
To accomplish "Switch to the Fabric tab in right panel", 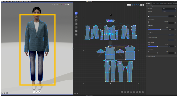I will 154,4.
